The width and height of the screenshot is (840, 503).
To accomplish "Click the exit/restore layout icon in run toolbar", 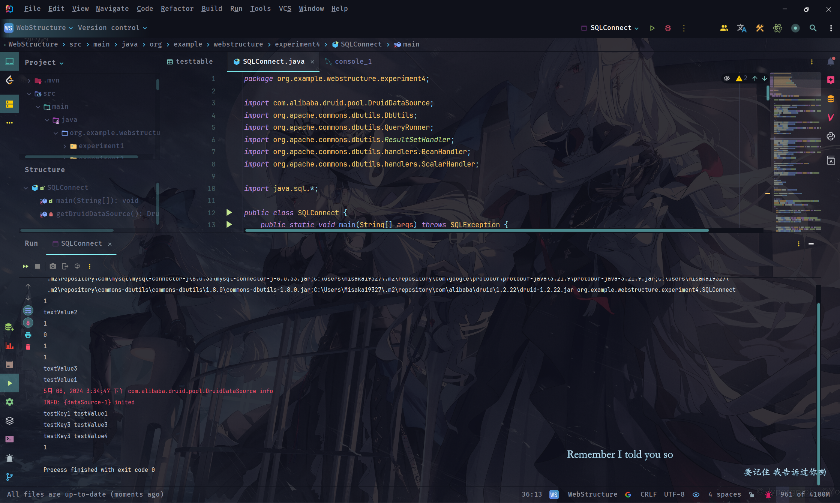I will 65,266.
